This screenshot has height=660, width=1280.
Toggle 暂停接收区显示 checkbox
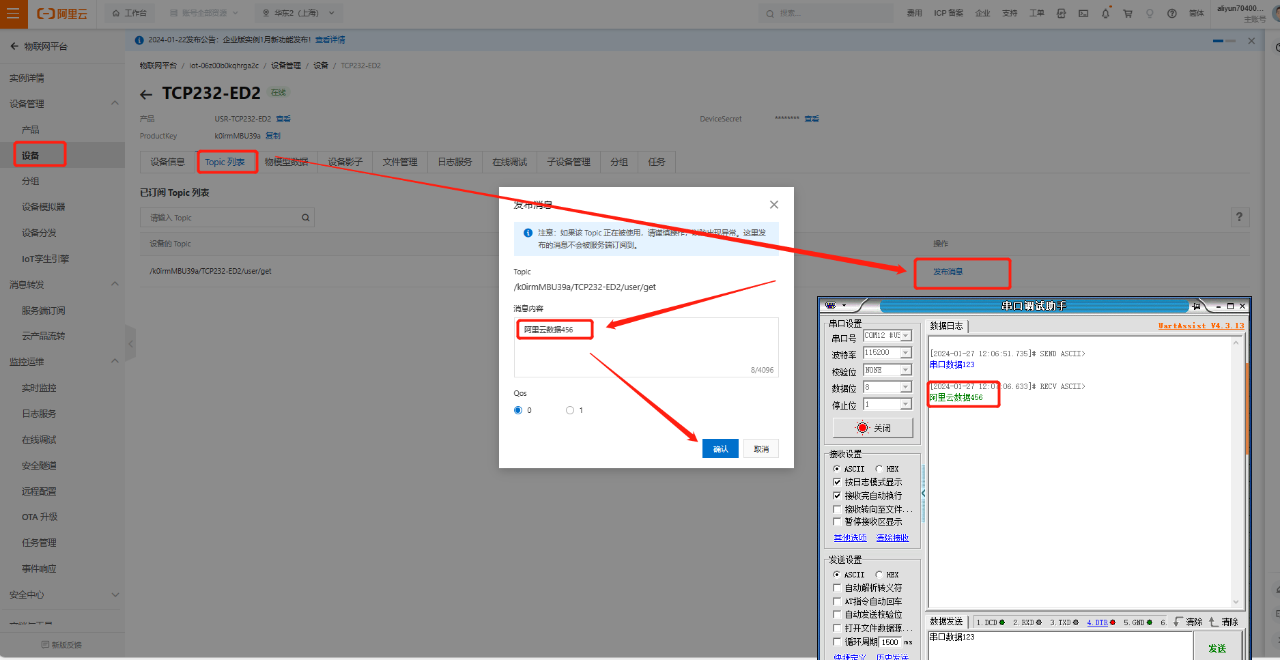point(837,522)
